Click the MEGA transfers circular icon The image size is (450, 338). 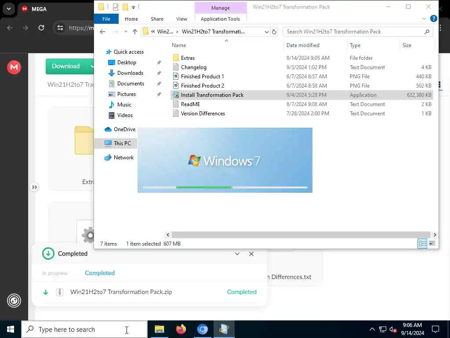click(14, 301)
